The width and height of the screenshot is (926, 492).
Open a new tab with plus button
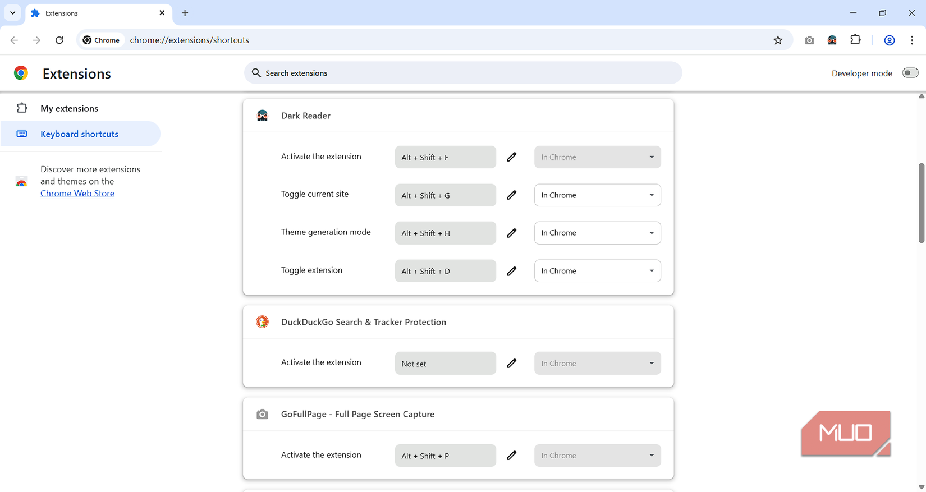185,13
